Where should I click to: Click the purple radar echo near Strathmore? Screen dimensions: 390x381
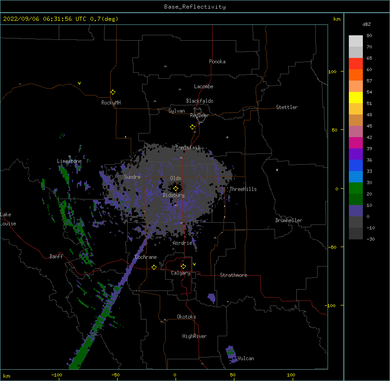(212, 298)
